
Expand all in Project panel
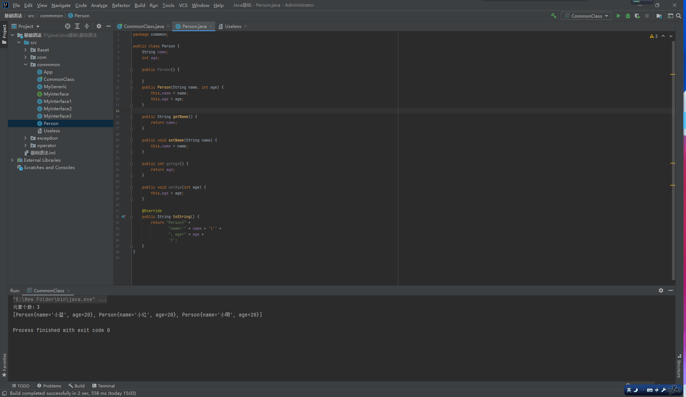point(77,26)
